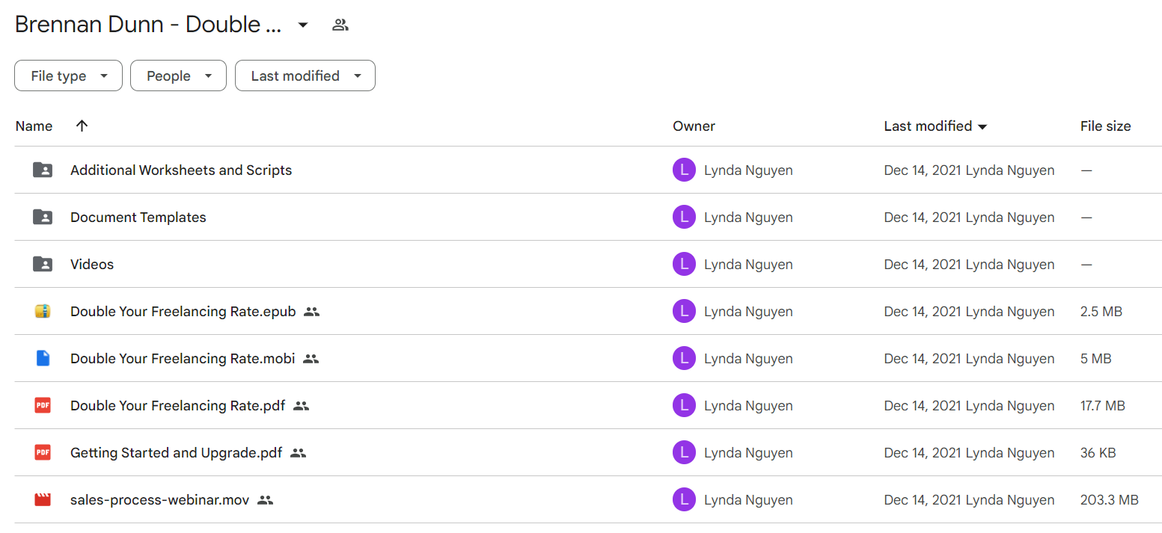Click the Videos folder icon

click(x=43, y=264)
